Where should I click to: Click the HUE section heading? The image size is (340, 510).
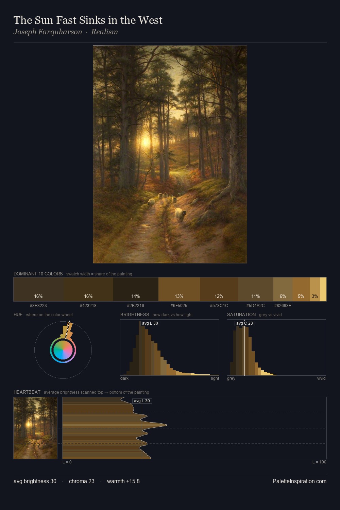[x=18, y=314]
